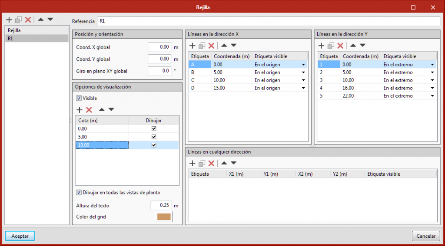Move Cota level up
Viewport: 445px width, 246px height.
(102, 110)
